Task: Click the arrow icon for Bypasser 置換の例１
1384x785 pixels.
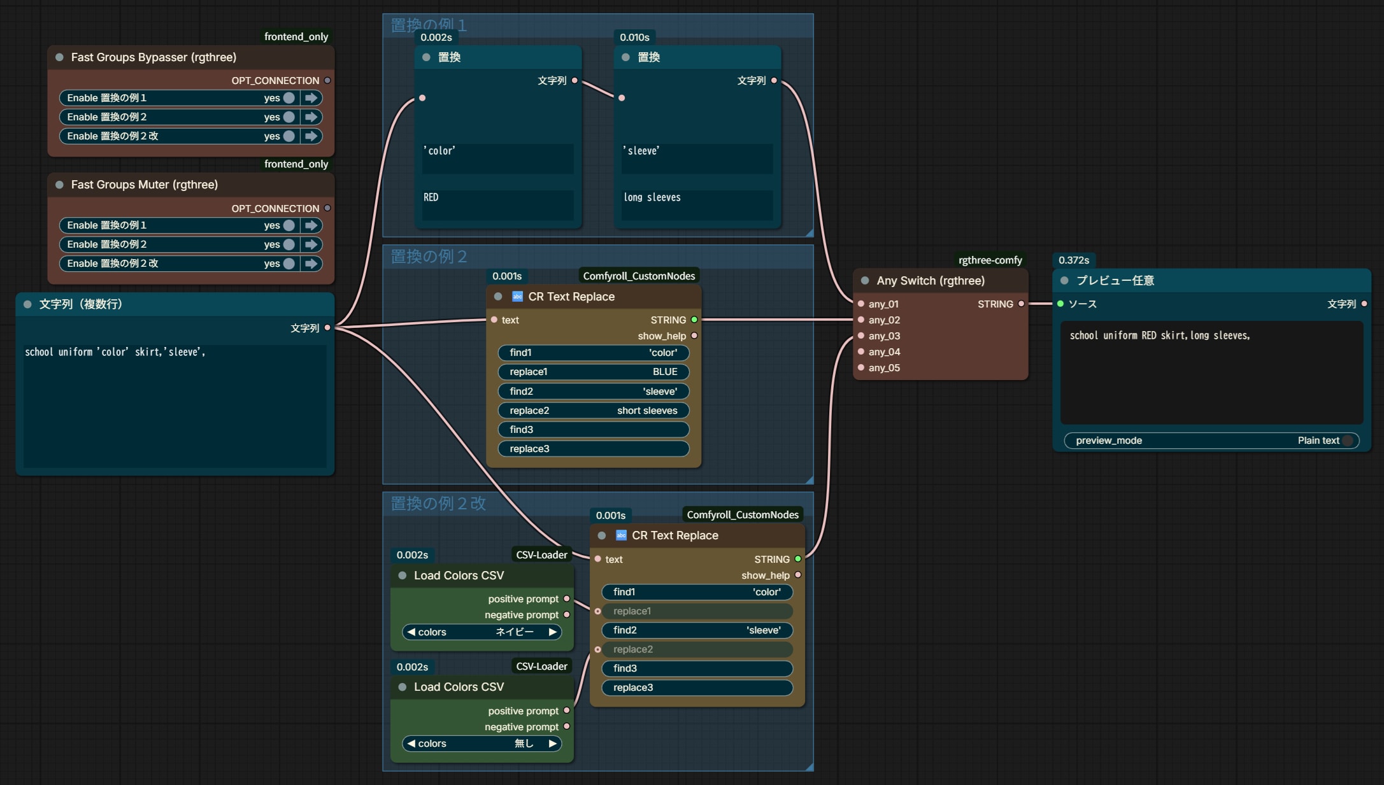Action: point(311,98)
